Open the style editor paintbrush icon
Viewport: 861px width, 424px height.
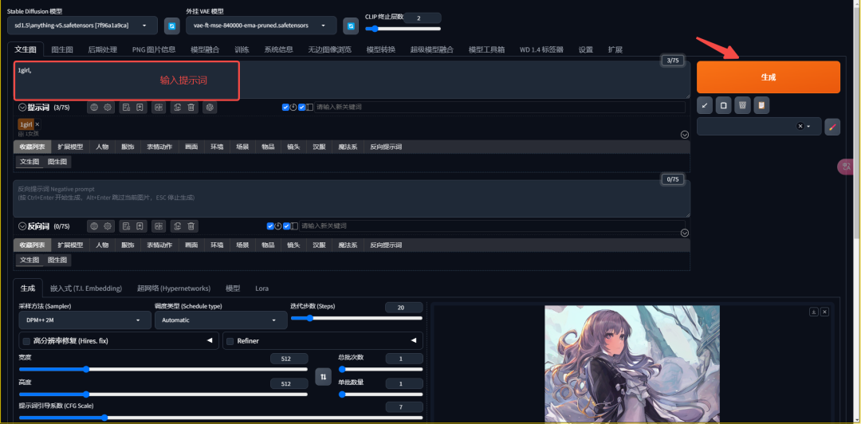click(x=832, y=126)
